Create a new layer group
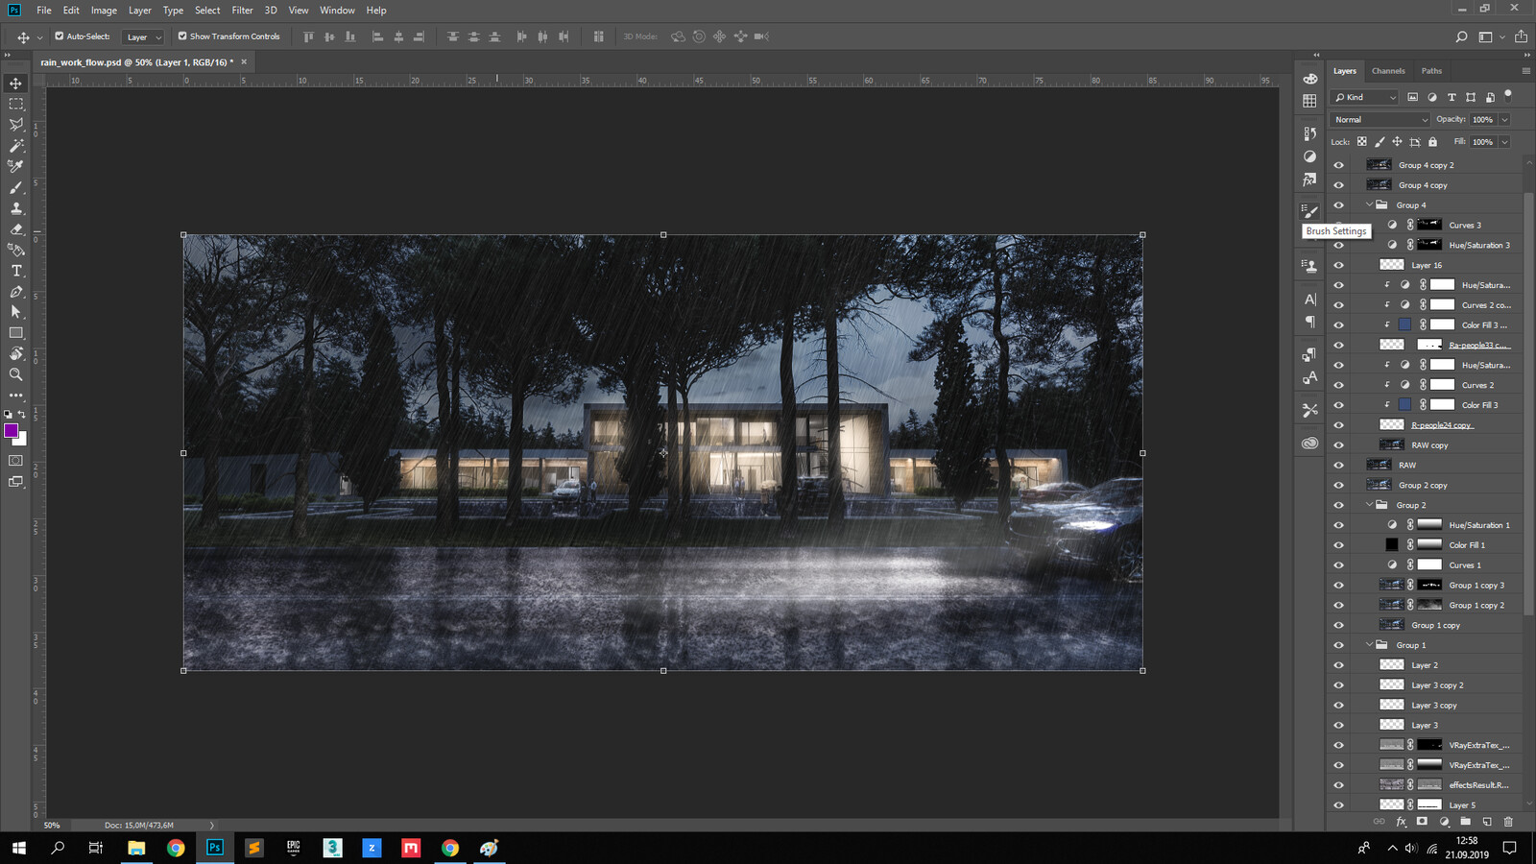The width and height of the screenshot is (1536, 864). click(x=1465, y=822)
